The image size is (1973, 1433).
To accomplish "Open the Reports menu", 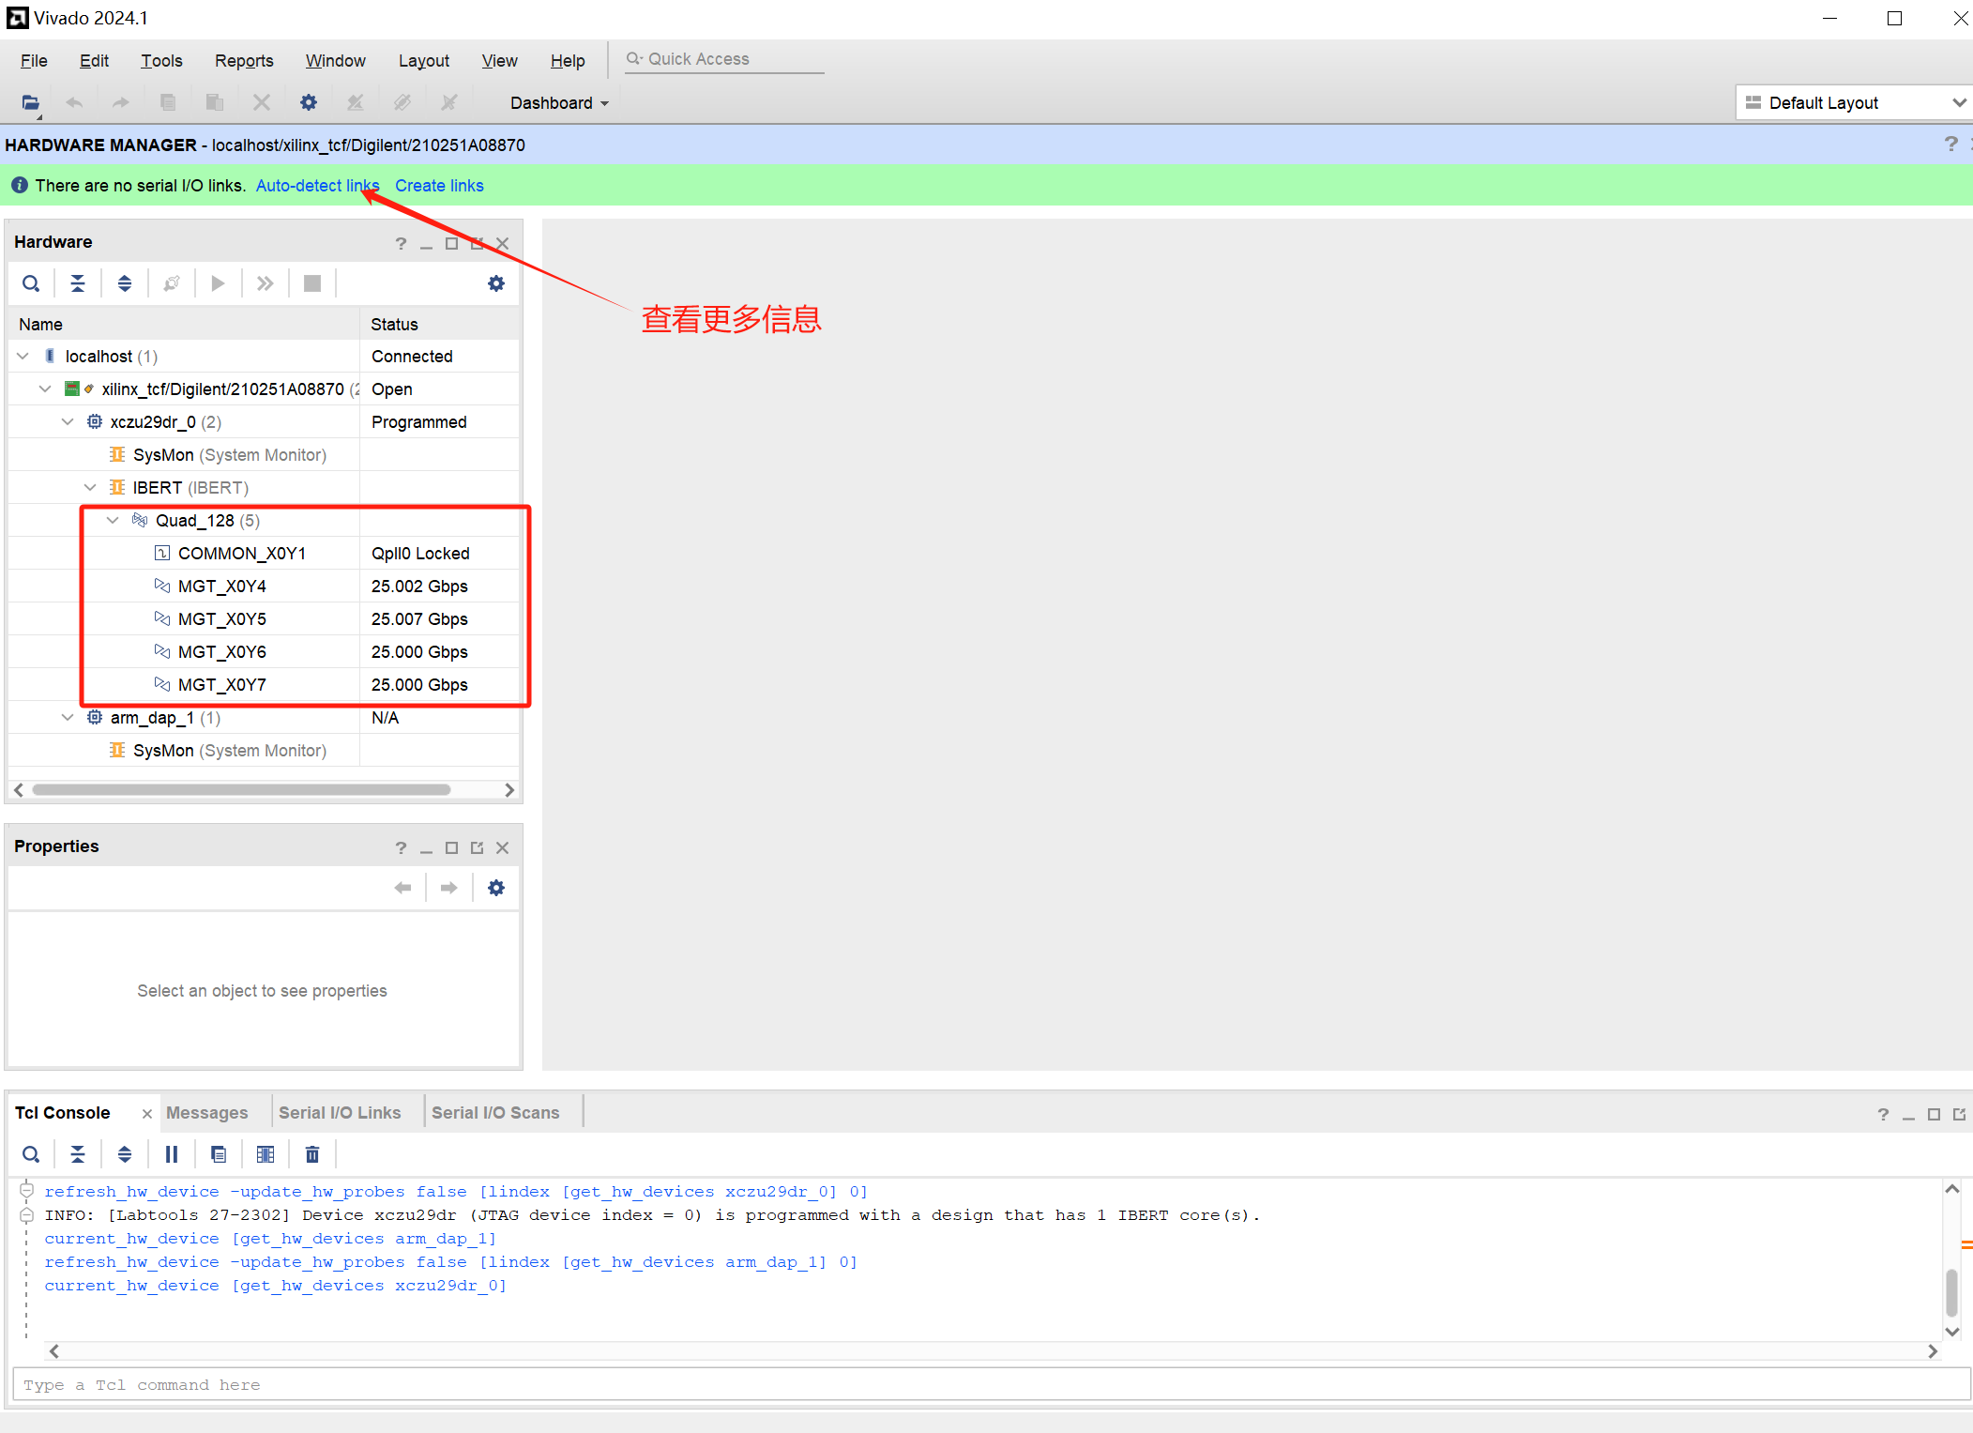I will 244,60.
